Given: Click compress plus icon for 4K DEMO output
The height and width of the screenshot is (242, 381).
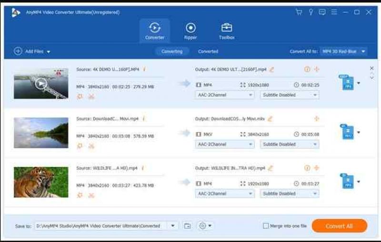Looking at the screenshot, I should (317, 69).
